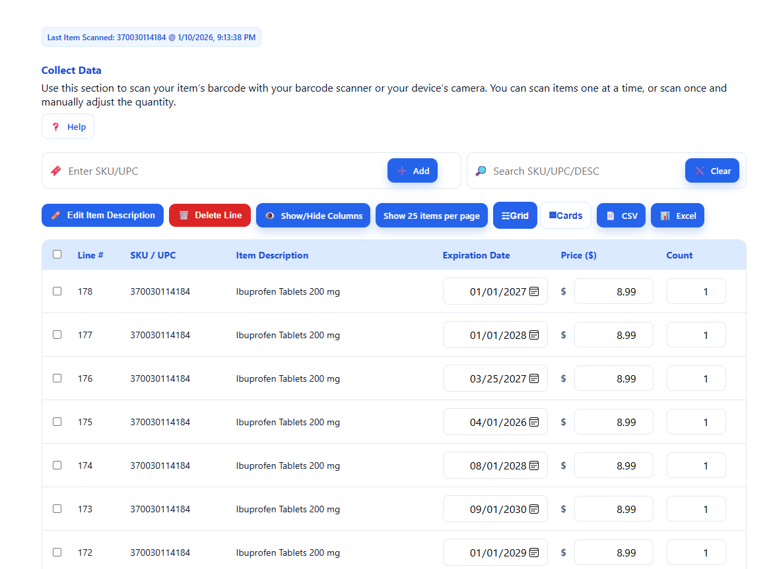Screen dimensions: 771x569
Task: Click the pencil icon on Edit Item Description
Action: 55,215
